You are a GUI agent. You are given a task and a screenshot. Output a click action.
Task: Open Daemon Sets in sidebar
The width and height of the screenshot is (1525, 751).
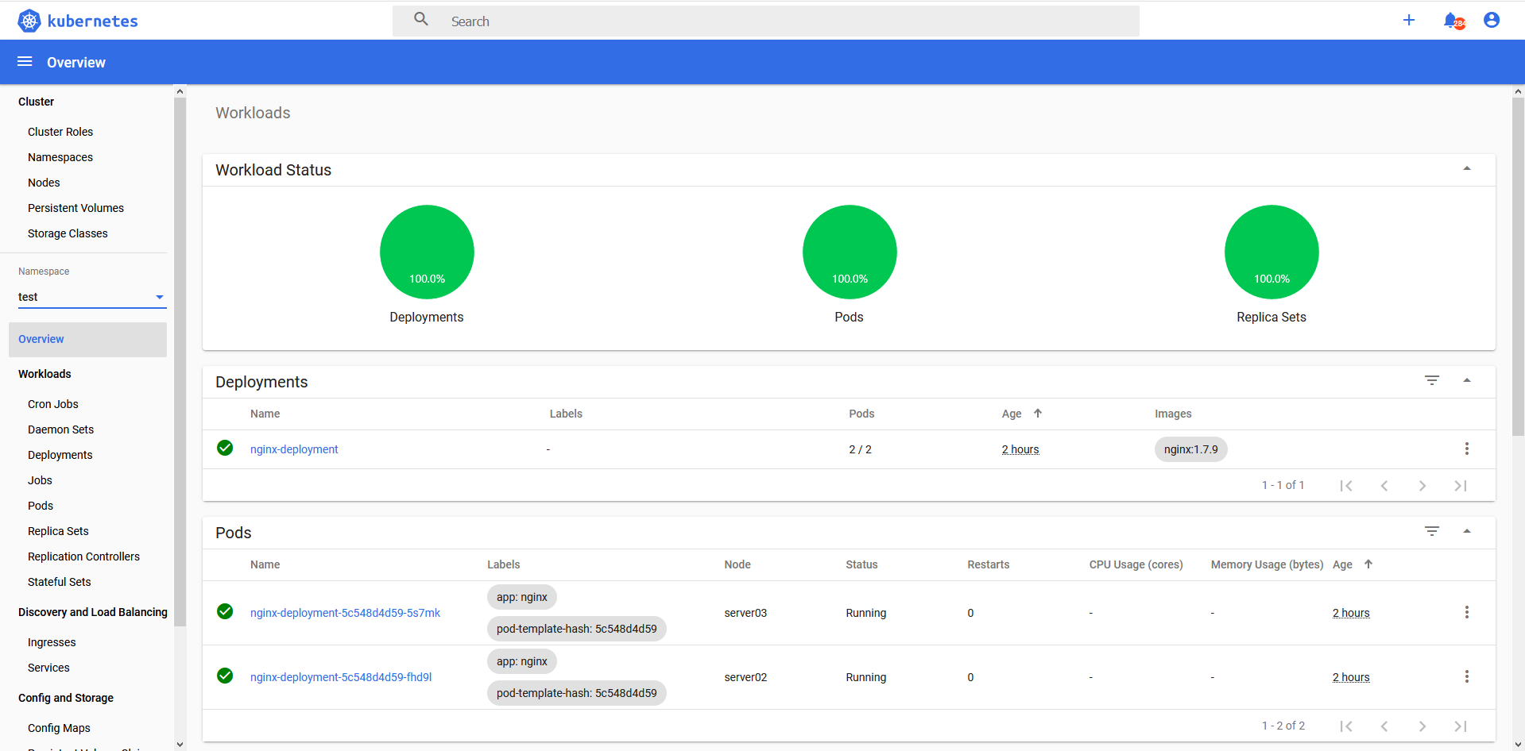tap(60, 429)
